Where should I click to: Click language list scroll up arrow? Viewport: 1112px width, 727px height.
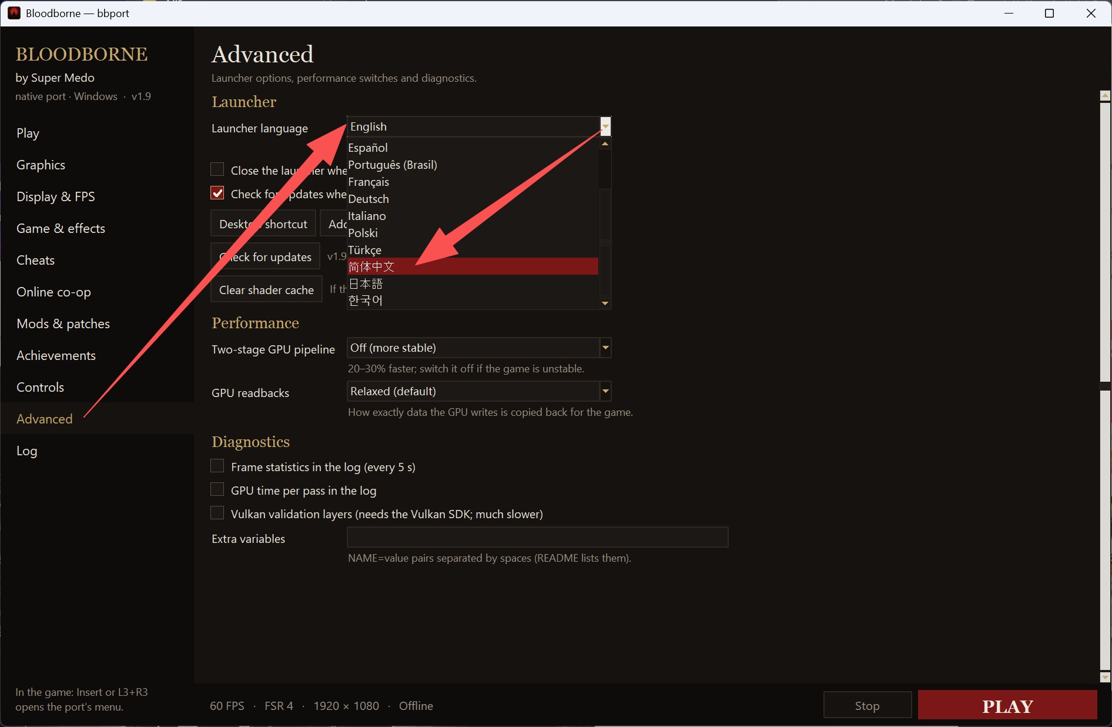605,144
